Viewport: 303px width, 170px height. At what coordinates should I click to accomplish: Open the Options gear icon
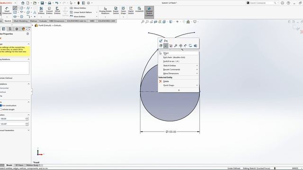click(x=89, y=3)
